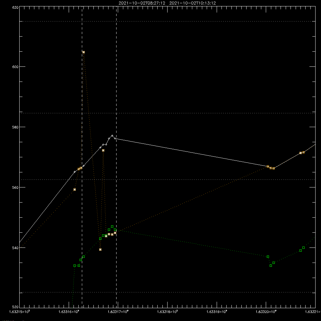Click the start timestamp 2021-10-02T08:27:12 in title

[x=142, y=3]
